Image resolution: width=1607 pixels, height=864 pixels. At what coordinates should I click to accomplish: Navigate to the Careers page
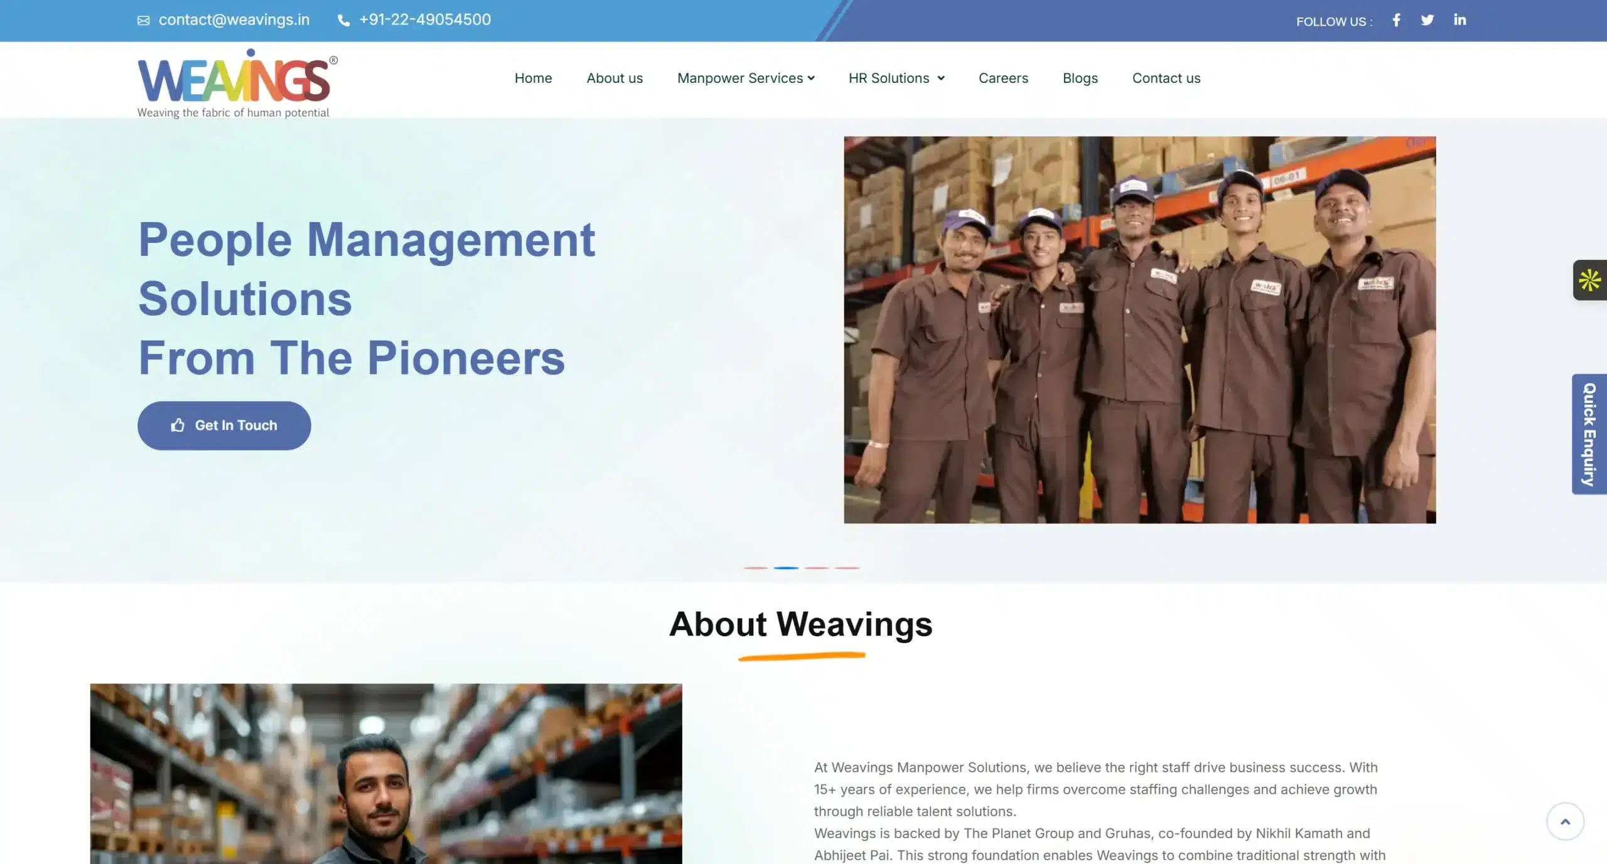coord(1003,78)
